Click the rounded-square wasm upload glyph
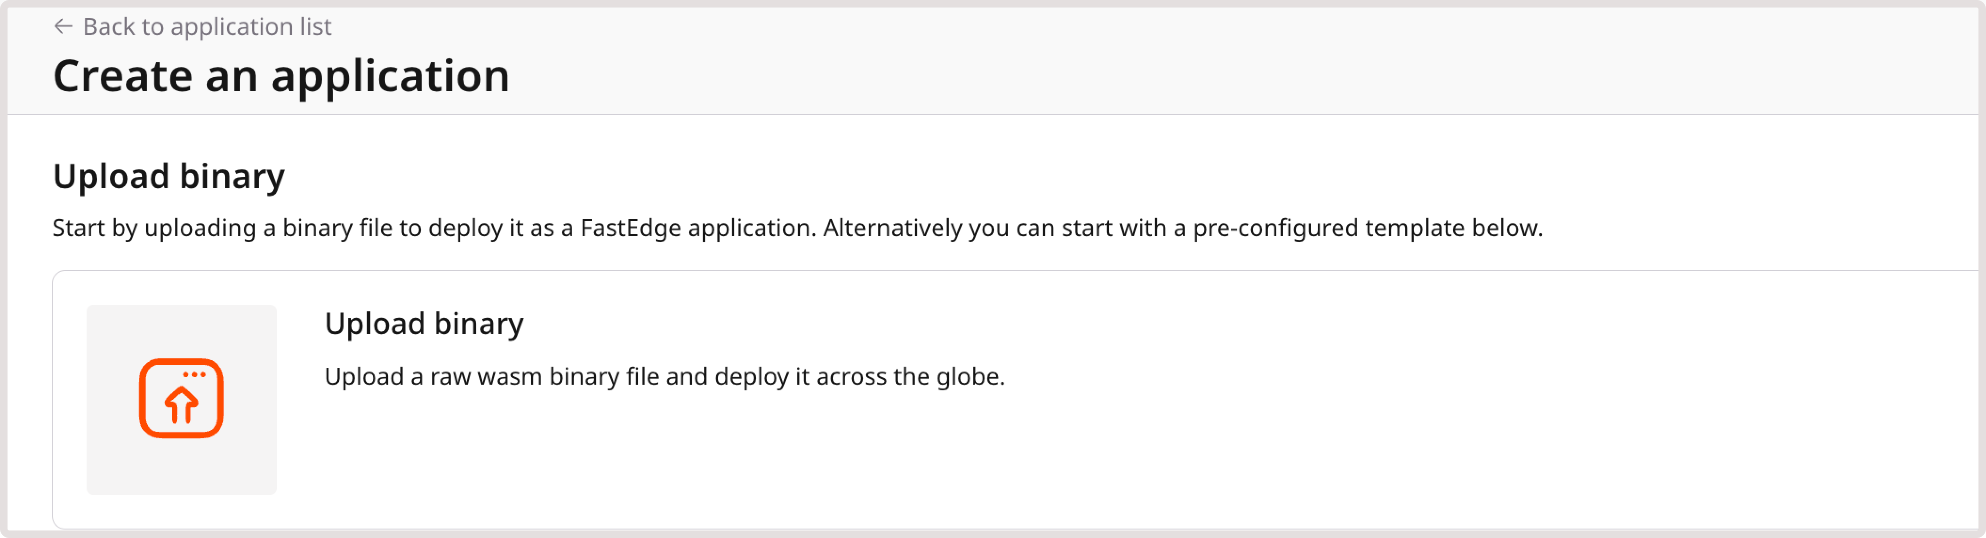The width and height of the screenshot is (1986, 538). pyautogui.click(x=182, y=398)
